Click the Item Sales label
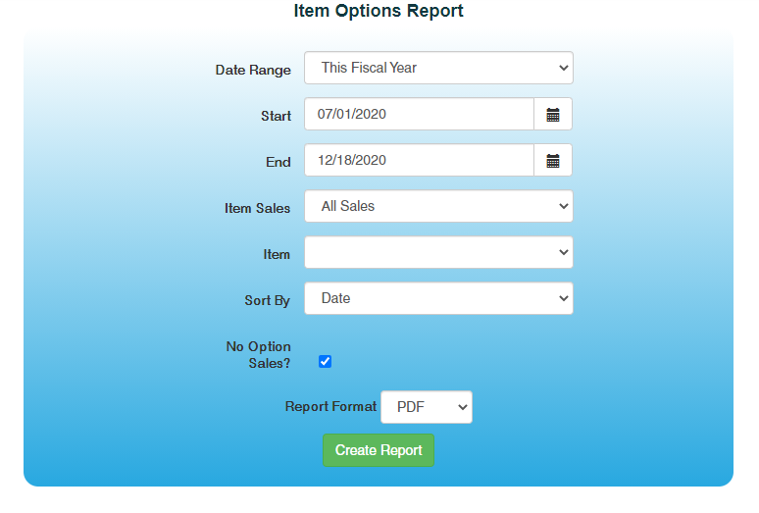The height and width of the screenshot is (513, 759). tap(257, 209)
